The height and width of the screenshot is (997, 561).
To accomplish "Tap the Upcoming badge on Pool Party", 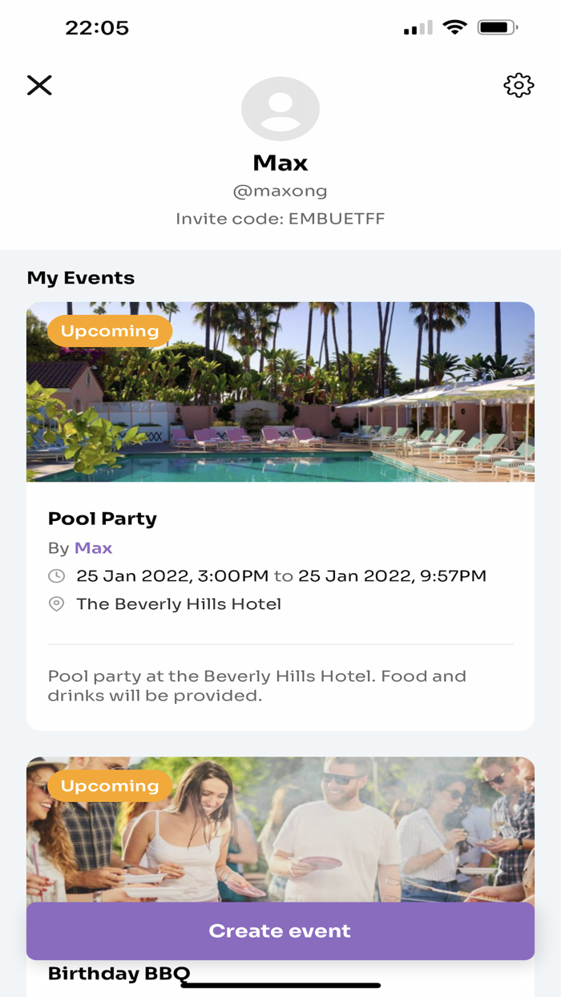I will pyautogui.click(x=109, y=331).
